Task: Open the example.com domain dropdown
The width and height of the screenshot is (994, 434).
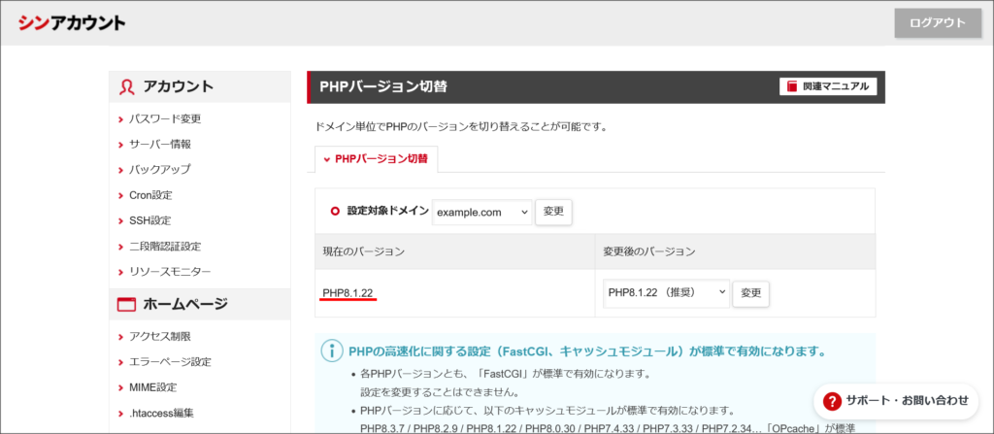Action: point(482,213)
